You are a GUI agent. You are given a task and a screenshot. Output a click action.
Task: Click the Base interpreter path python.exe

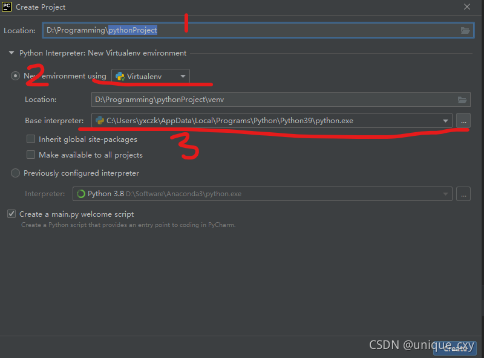(x=230, y=121)
